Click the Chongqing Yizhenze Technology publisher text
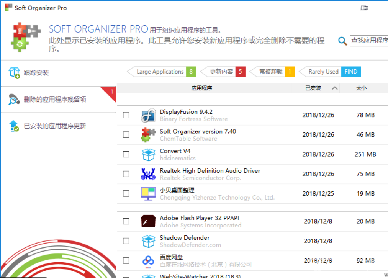Image resolution: width=388 pixels, height=278 pixels. point(217,198)
